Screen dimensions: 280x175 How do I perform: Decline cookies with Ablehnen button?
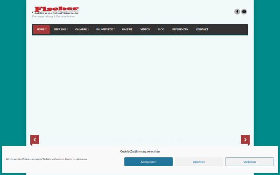click(x=199, y=162)
